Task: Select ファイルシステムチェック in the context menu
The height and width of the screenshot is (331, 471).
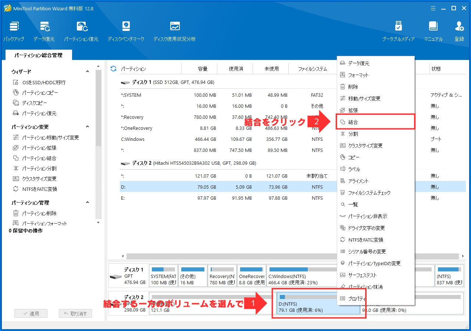Action: (376, 193)
